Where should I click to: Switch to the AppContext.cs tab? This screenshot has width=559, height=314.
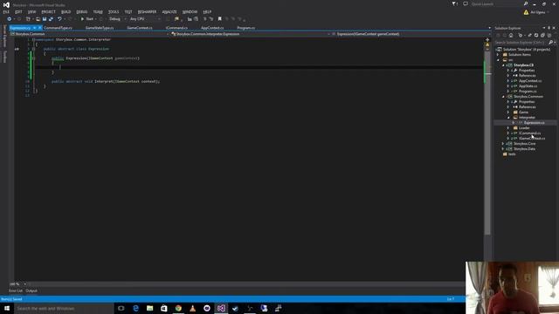click(212, 28)
